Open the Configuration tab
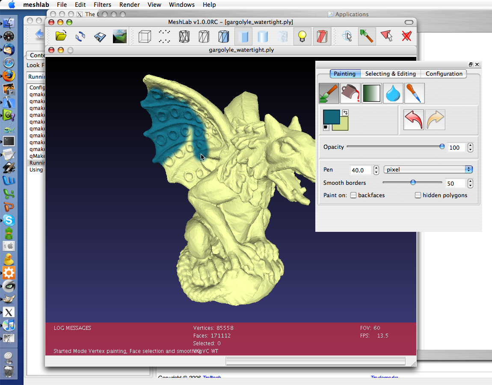The image size is (492, 385). (x=444, y=74)
